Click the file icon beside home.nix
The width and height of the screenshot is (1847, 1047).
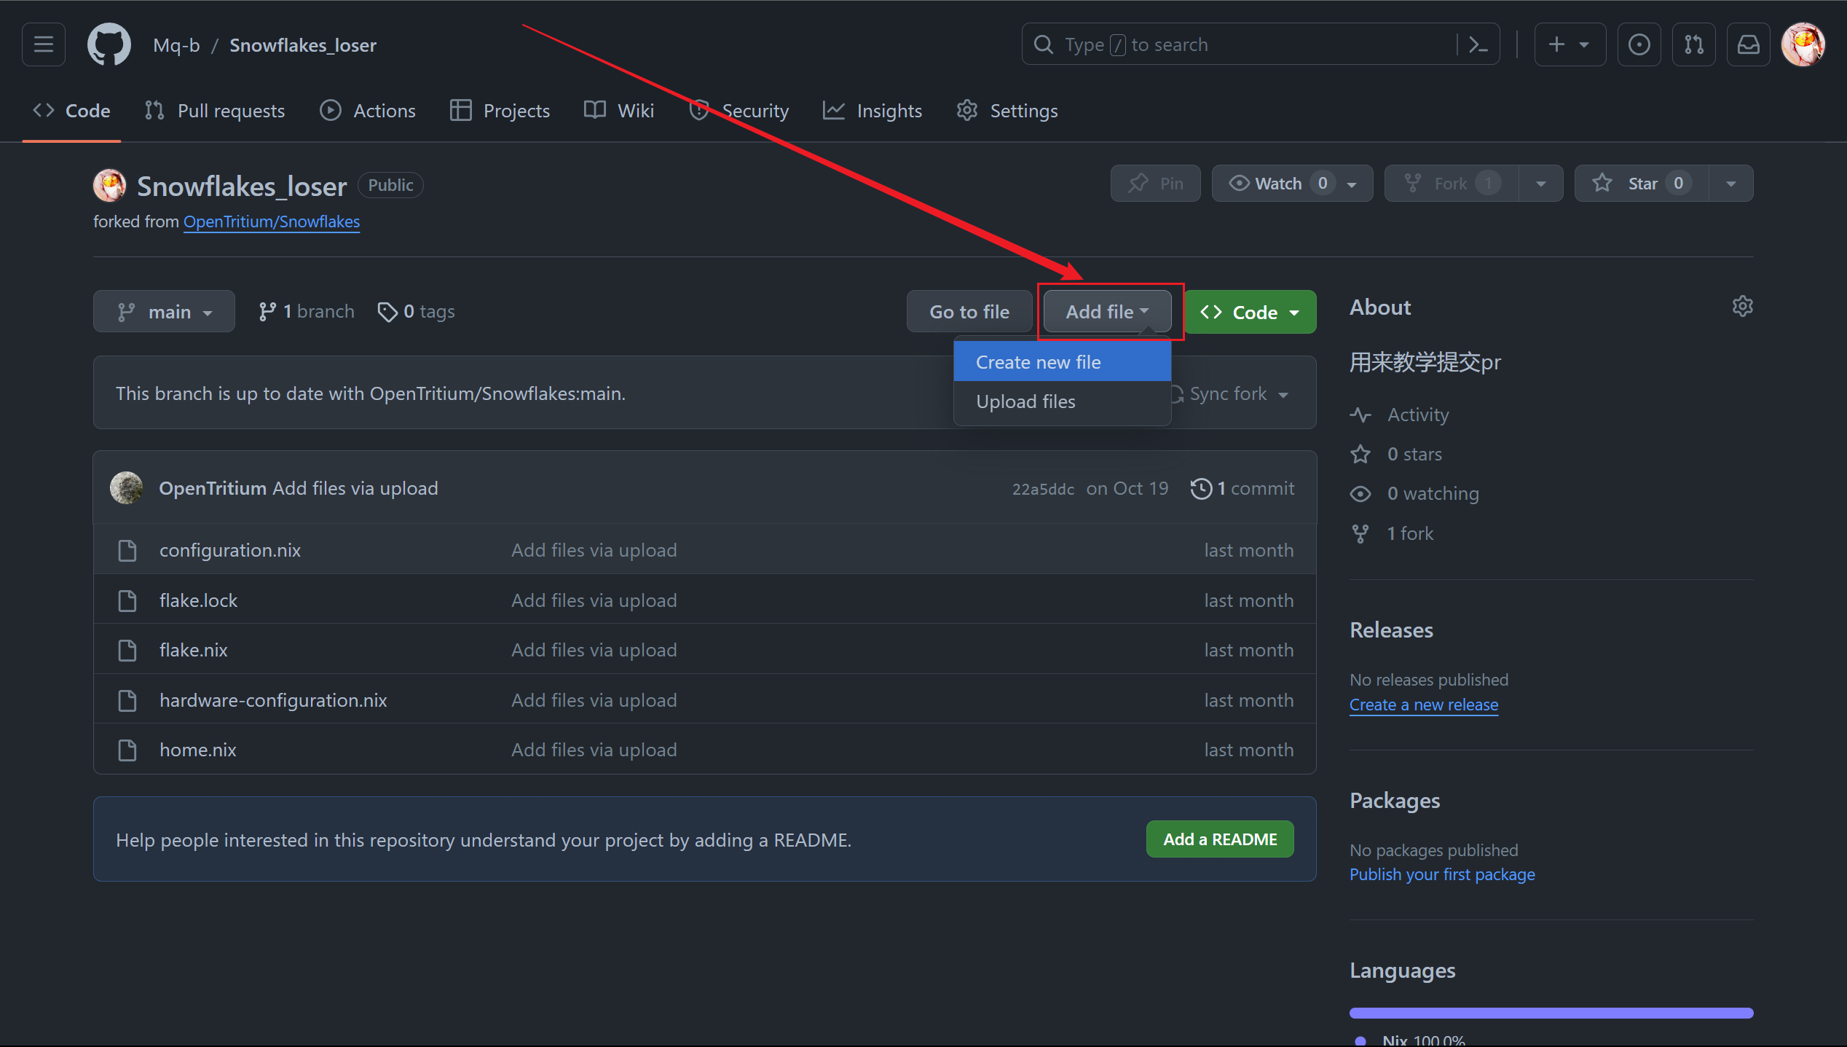127,750
